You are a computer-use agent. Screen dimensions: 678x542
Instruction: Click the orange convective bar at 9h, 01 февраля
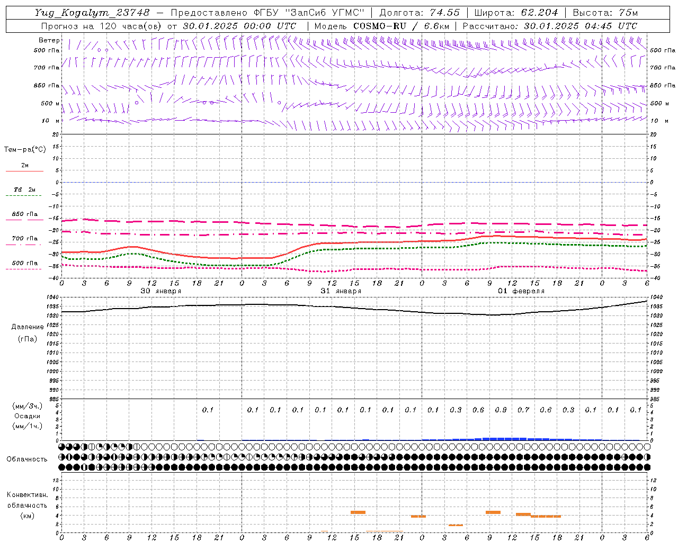493,512
